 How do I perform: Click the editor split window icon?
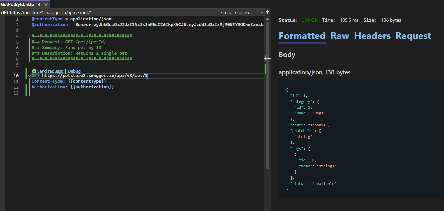coord(267,12)
